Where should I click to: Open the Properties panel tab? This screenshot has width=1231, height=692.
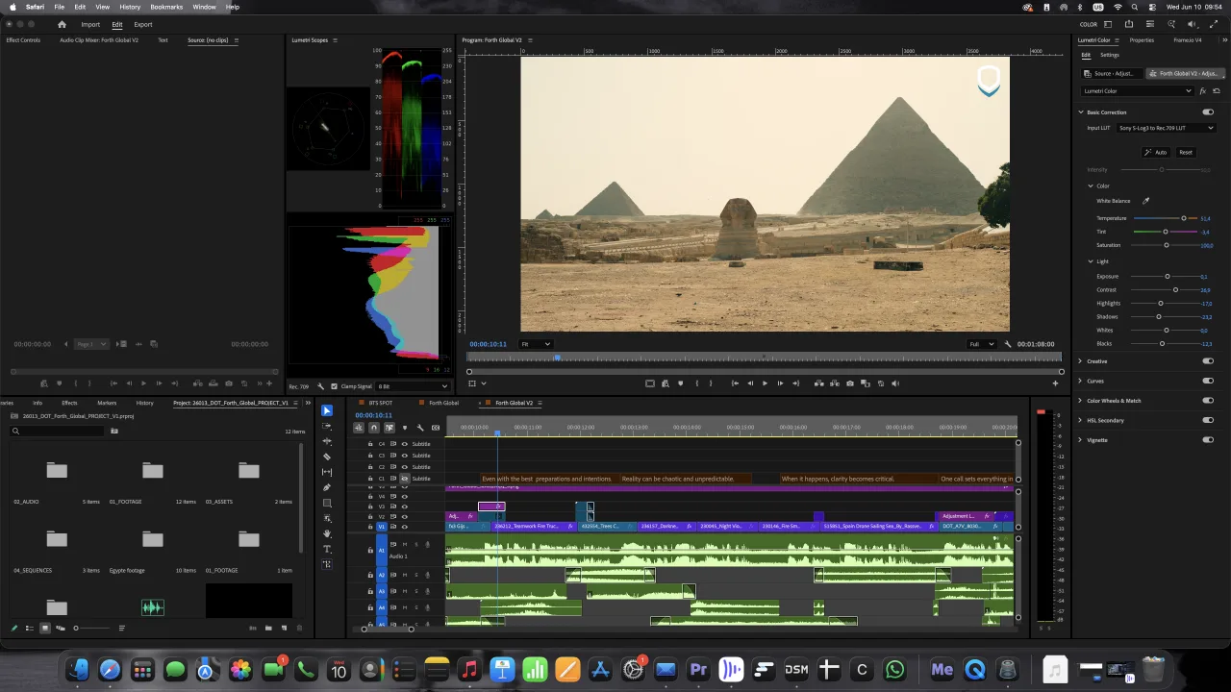click(1142, 40)
